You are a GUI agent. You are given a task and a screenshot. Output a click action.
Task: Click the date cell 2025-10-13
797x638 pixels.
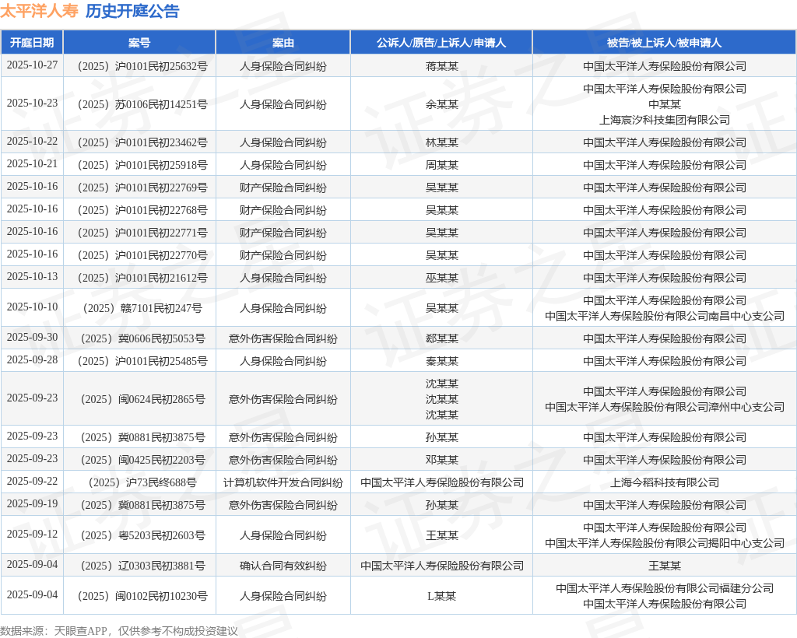32,276
